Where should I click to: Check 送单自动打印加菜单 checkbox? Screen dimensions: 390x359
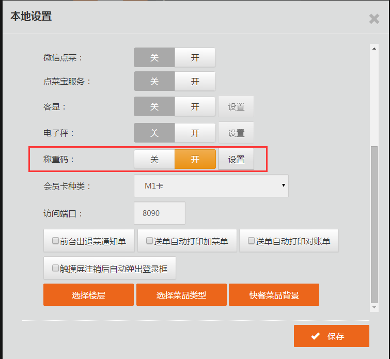click(x=149, y=241)
